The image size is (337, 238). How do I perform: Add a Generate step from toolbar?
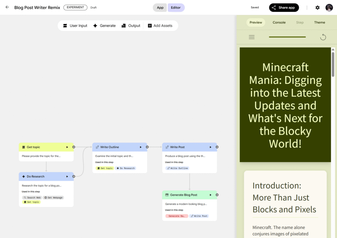[104, 26]
